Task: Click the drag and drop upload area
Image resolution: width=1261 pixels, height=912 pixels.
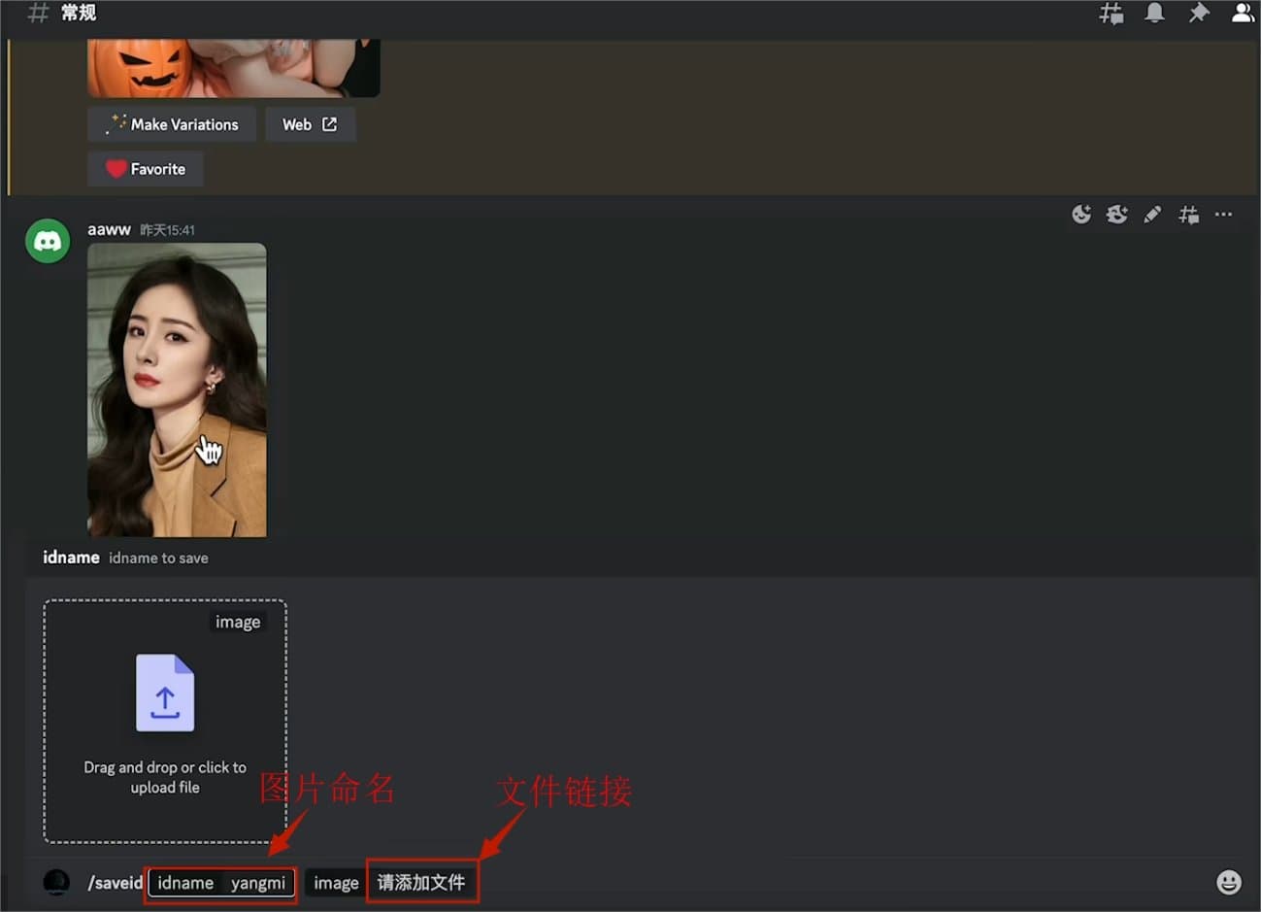Action: coord(165,721)
